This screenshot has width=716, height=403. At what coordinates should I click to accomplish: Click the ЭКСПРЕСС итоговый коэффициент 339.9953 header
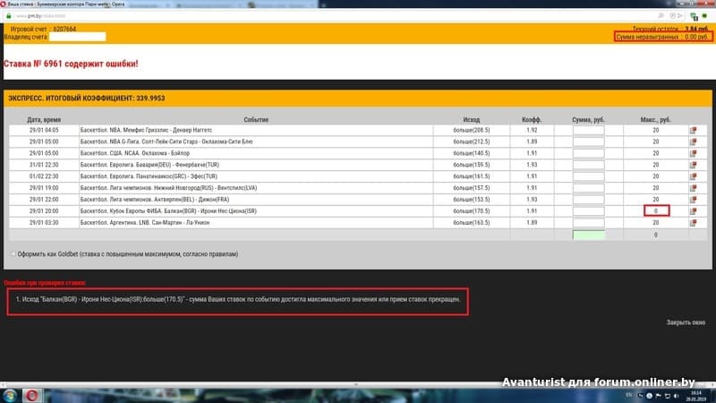click(x=87, y=99)
